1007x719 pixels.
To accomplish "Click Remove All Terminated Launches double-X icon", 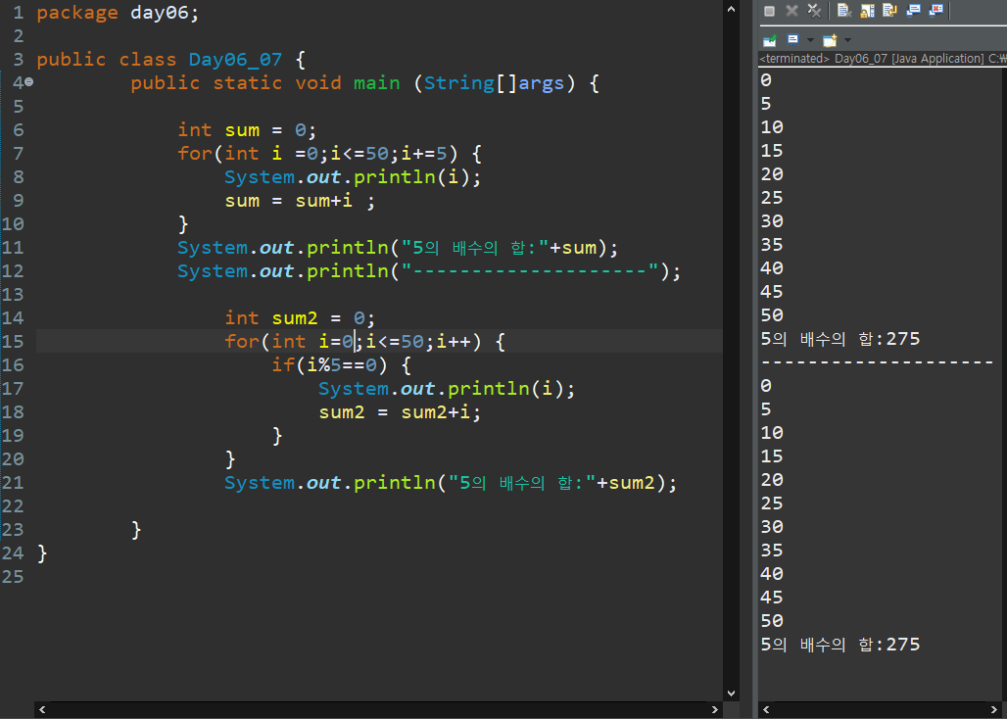I will coord(814,11).
